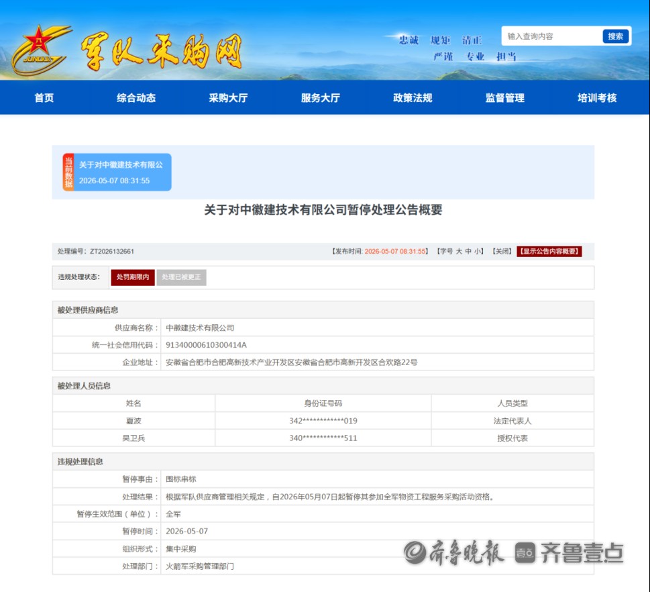Open the 综合动态 navigation menu
This screenshot has height=592, width=650.
tap(136, 98)
